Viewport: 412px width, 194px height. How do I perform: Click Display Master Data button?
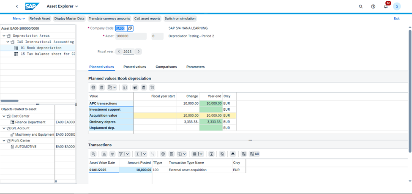pyautogui.click(x=69, y=19)
